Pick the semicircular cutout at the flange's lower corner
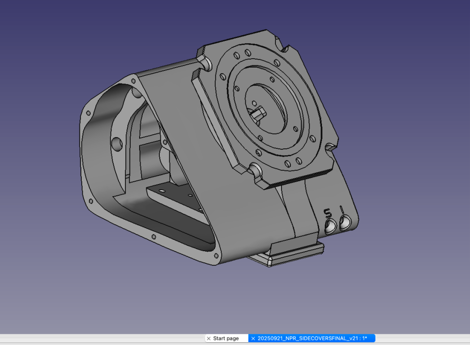This screenshot has width=470, height=345. click(255, 171)
